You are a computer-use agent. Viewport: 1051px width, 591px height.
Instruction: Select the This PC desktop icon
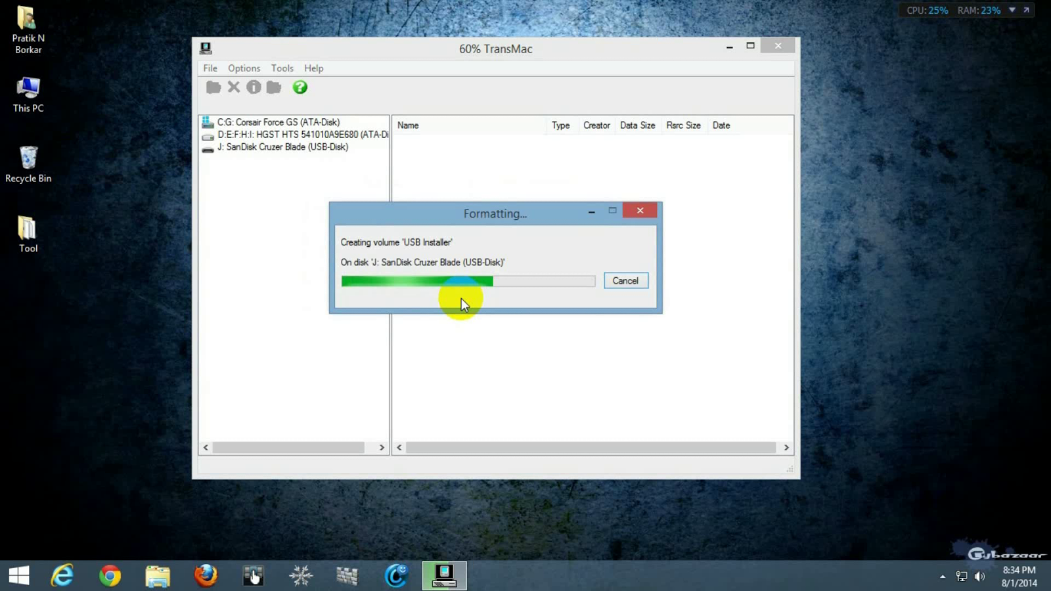pyautogui.click(x=28, y=95)
